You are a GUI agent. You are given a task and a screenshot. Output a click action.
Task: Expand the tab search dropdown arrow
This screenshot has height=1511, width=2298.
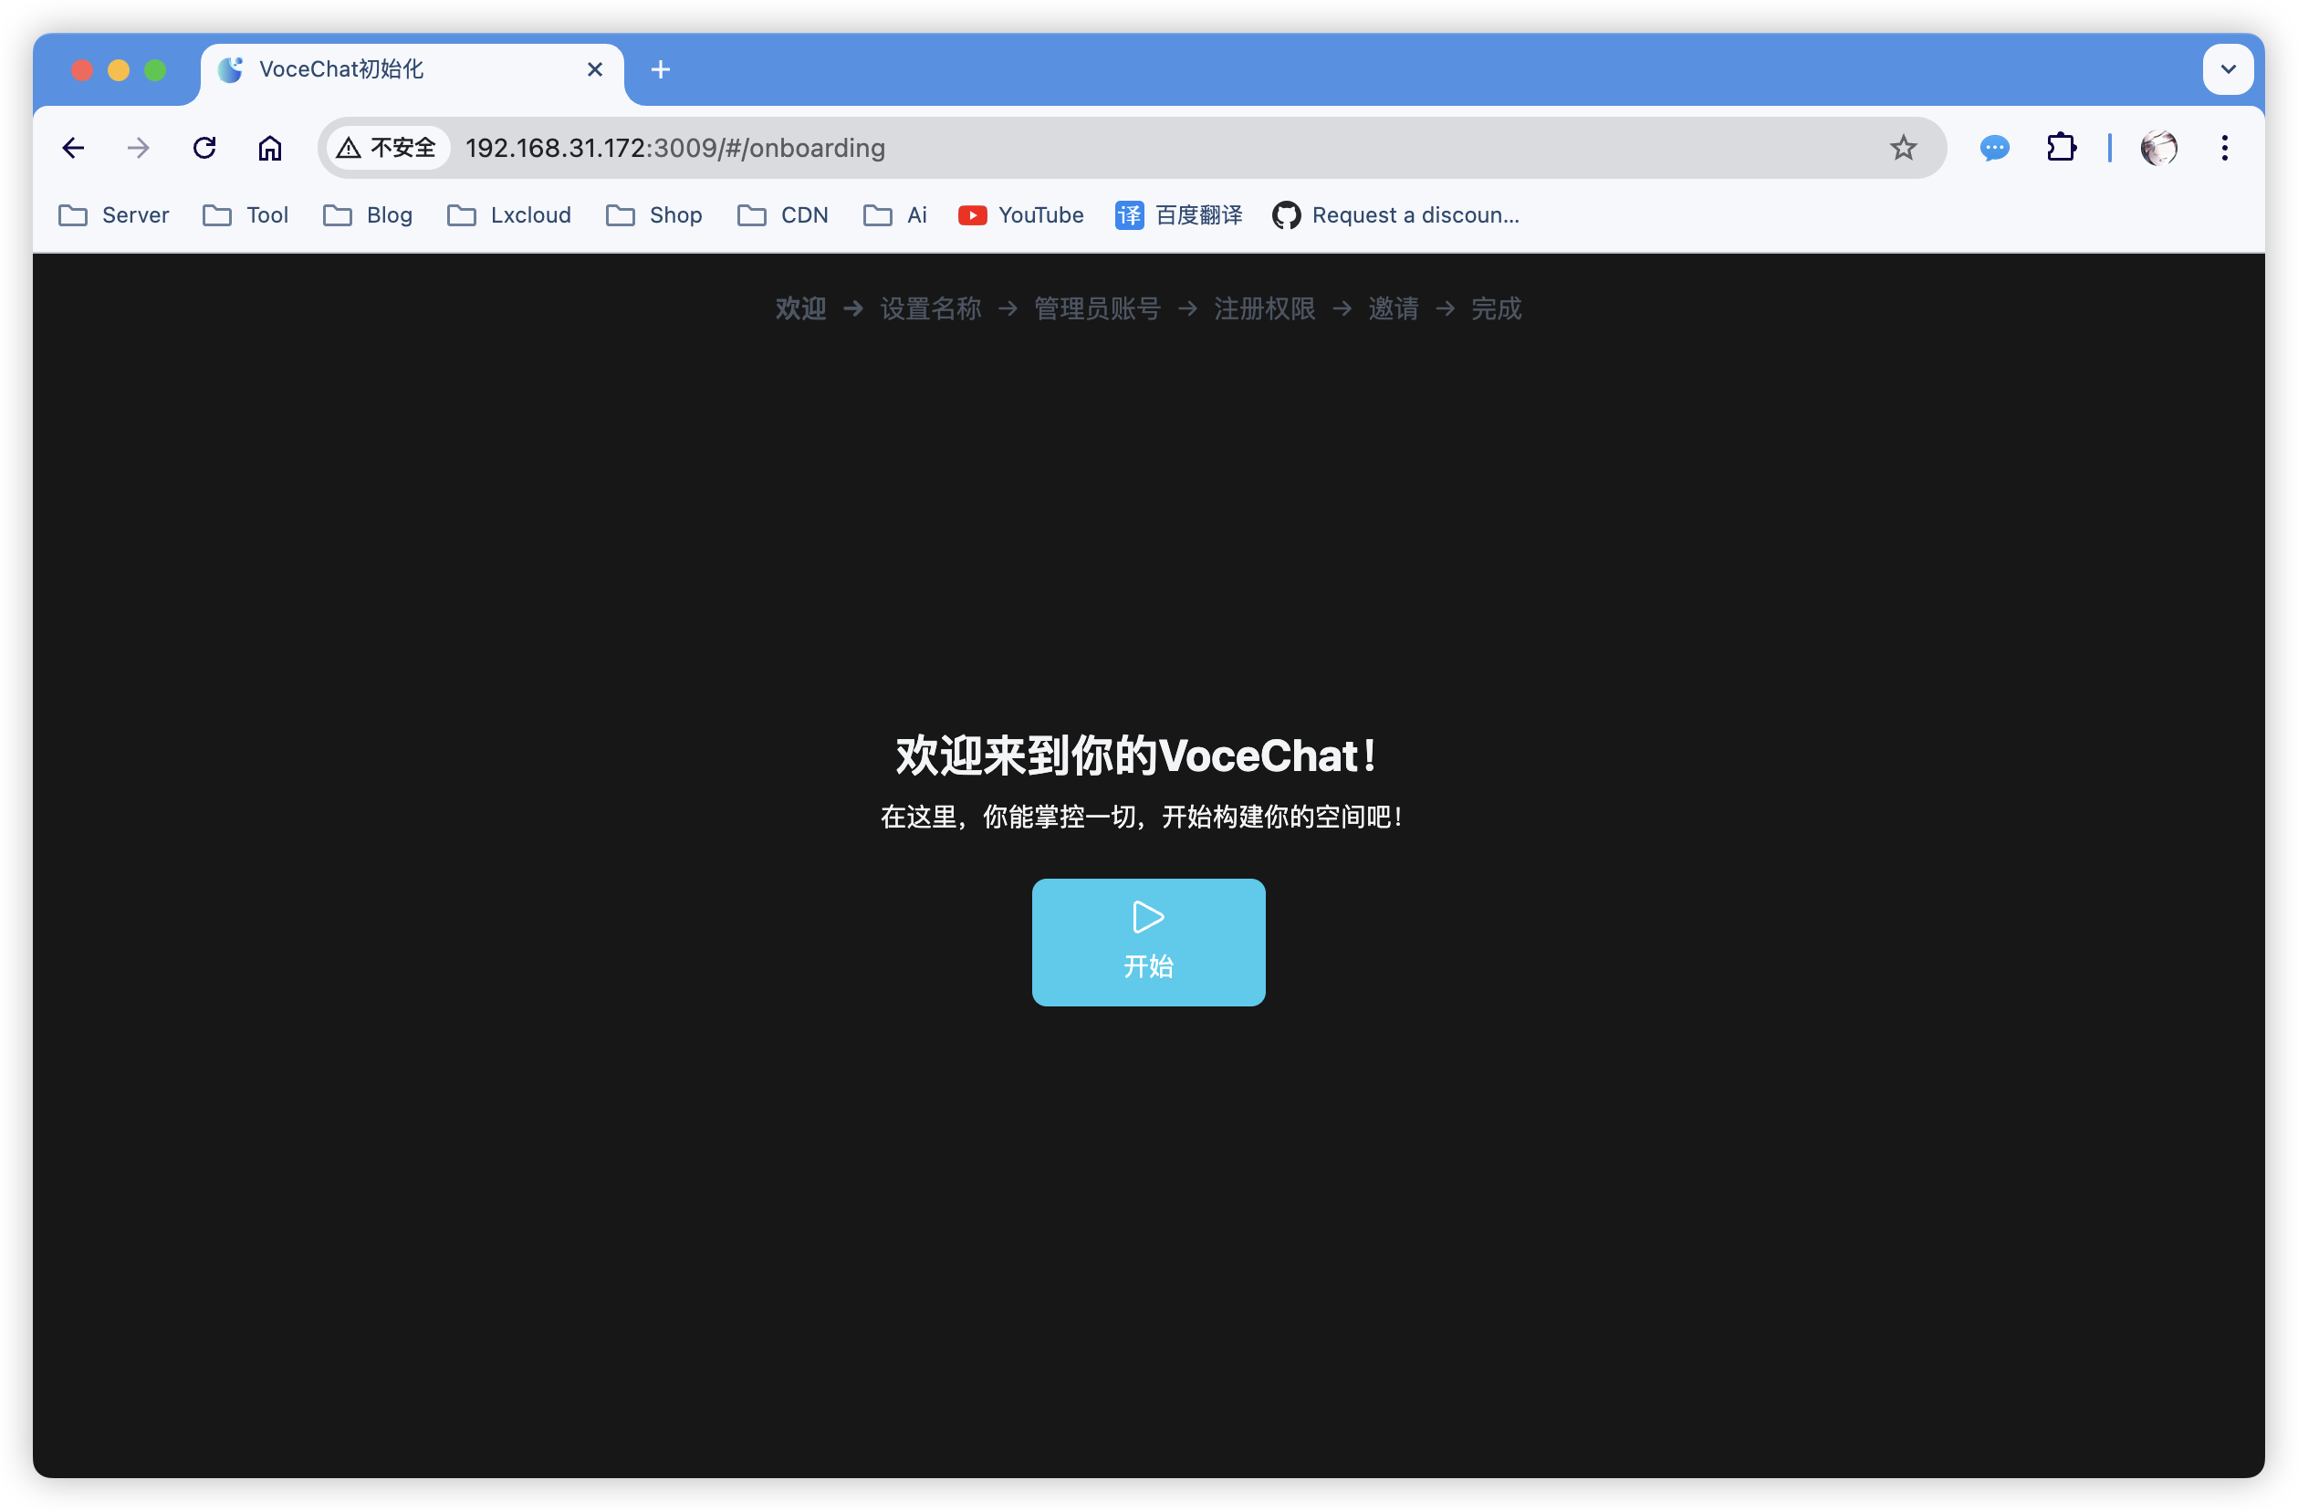point(2228,69)
